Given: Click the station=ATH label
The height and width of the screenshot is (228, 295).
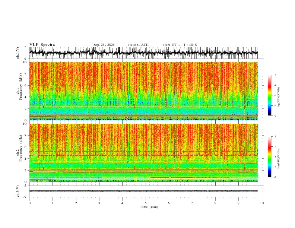Looking at the screenshot, I should pyautogui.click(x=138, y=45).
